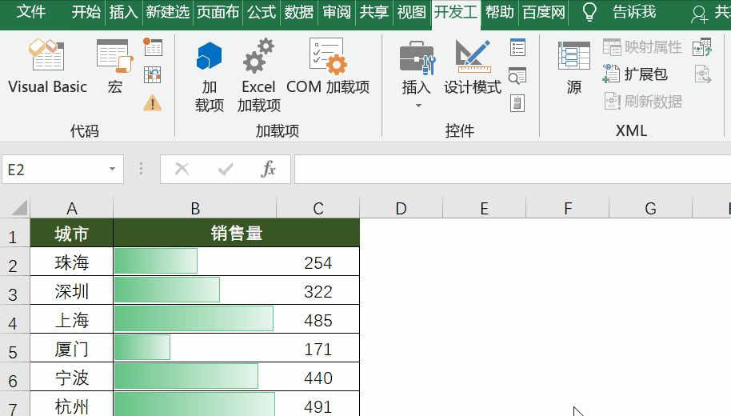
Task: Click the XML Import icon
Action: (702, 47)
